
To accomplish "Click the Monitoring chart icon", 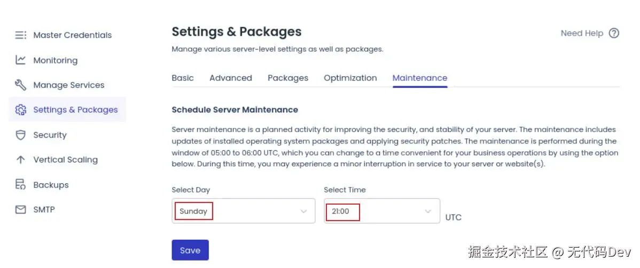I will (20, 60).
